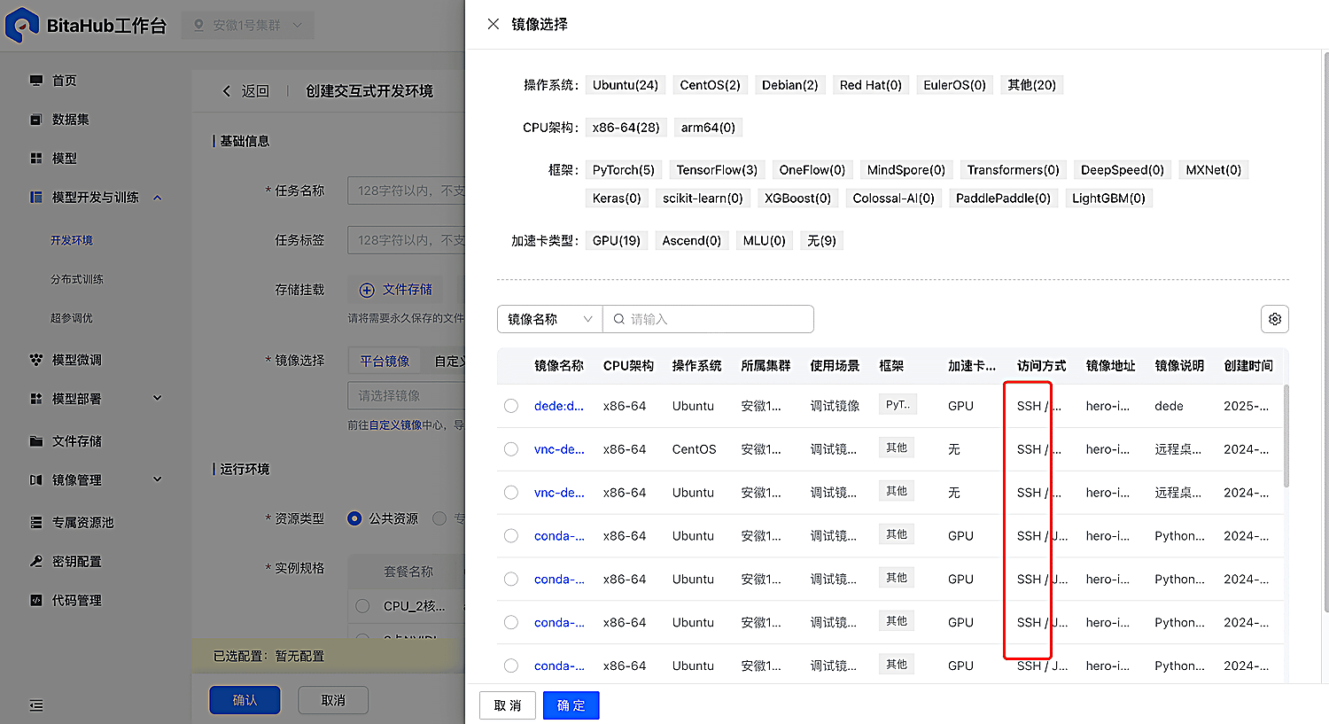Click the 返回 back arrow
Viewport: 1329px width, 724px height.
227,91
